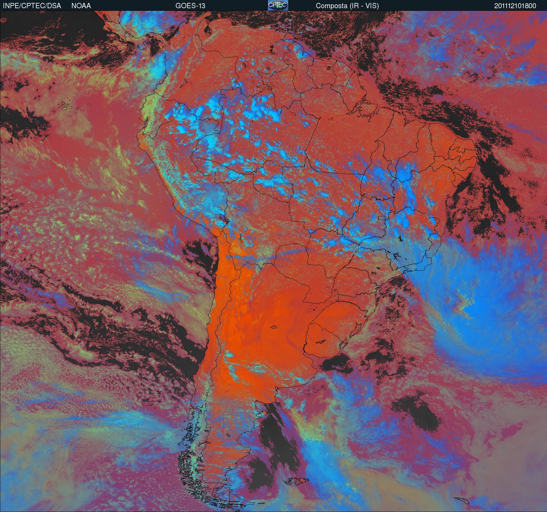
Task: Click the CPTEC logo in header
Action: click(278, 5)
